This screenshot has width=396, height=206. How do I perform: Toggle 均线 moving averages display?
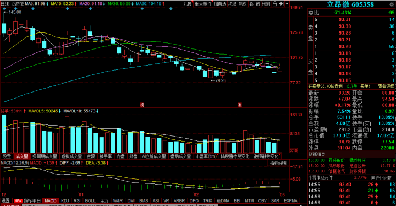pos(232,4)
